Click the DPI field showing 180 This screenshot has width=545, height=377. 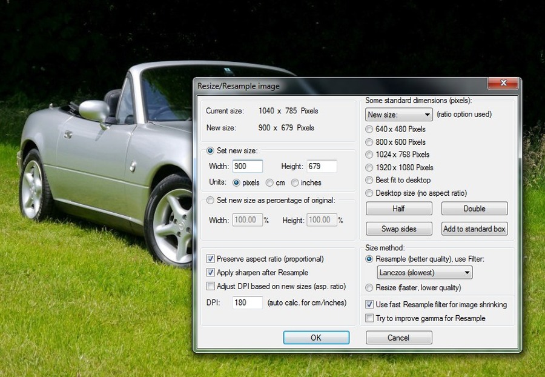[x=248, y=302]
